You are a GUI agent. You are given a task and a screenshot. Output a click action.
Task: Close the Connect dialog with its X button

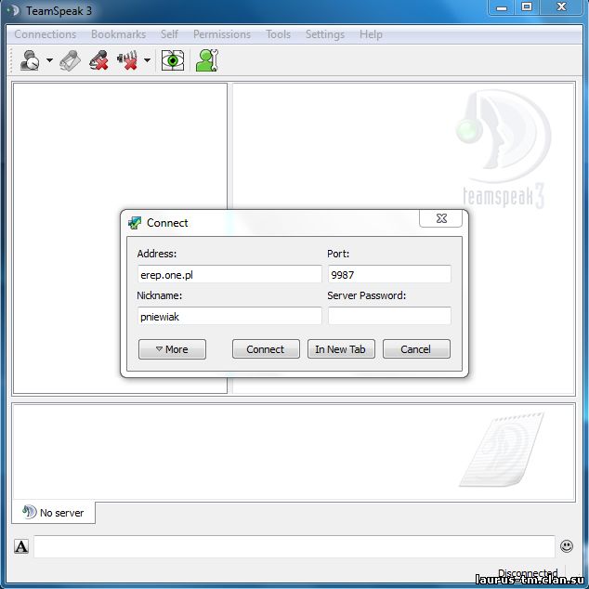pyautogui.click(x=441, y=218)
